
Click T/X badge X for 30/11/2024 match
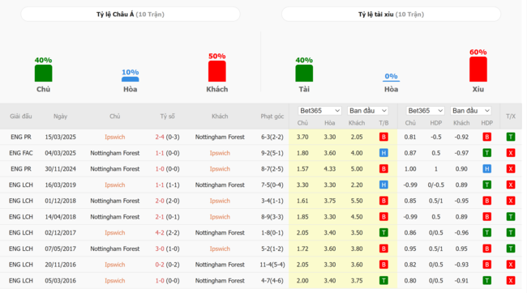pyautogui.click(x=511, y=169)
